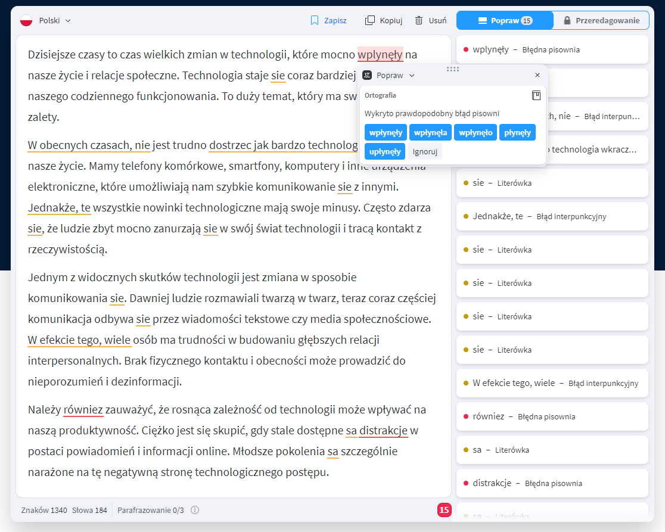This screenshot has height=532, width=665.
Task: Click the dictionary book icon in Ortografia popup
Action: [536, 95]
